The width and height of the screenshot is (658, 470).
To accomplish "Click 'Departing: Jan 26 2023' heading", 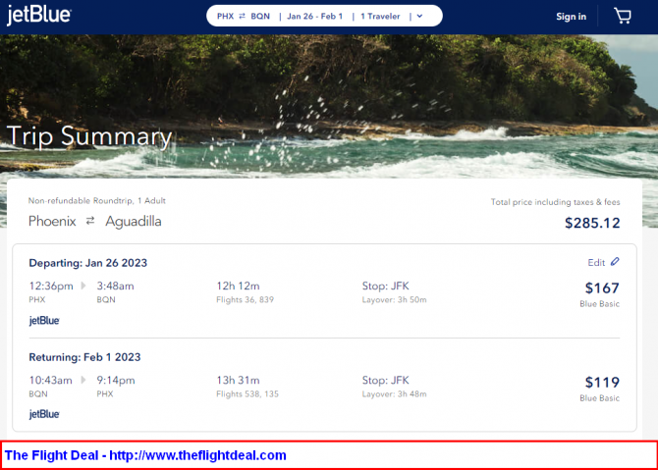I will pyautogui.click(x=88, y=263).
